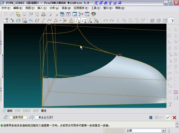Expand the datum point dropdown arrow
This screenshot has width=179, height=134.
pyautogui.click(x=60, y=21)
